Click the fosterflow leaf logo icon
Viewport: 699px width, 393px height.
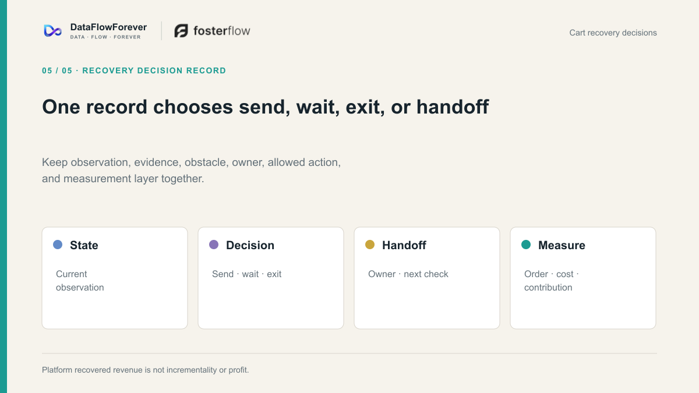click(x=181, y=31)
